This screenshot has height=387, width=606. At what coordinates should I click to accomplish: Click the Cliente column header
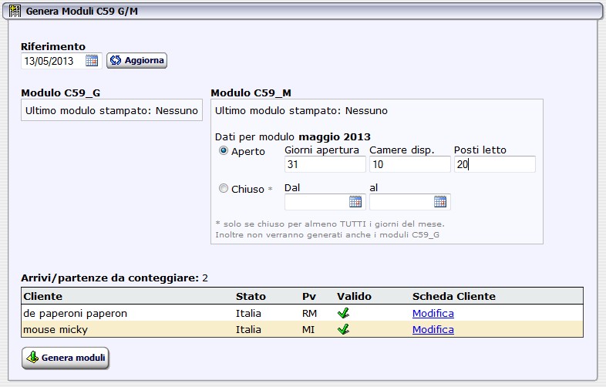coord(43,296)
